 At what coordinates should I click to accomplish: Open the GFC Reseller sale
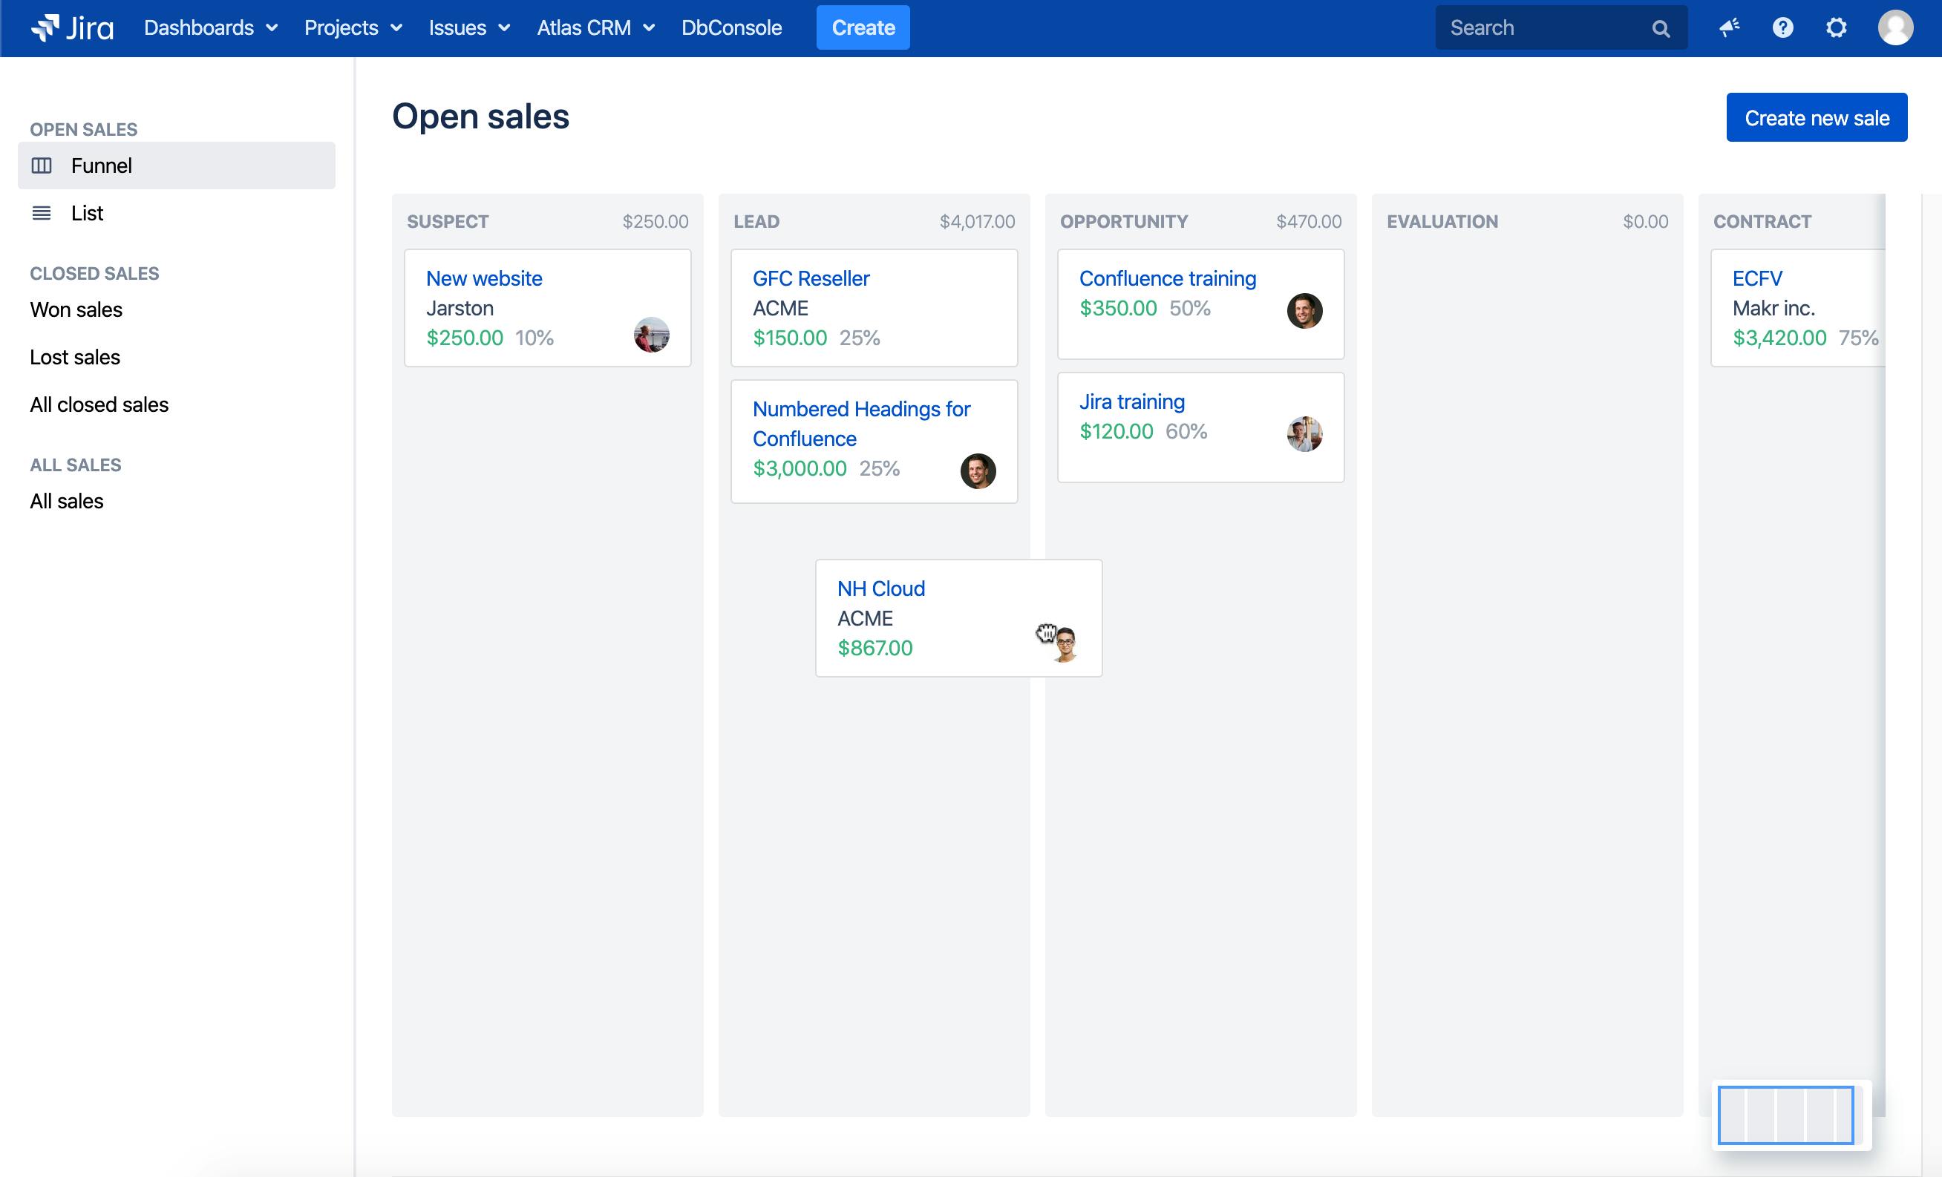coord(811,278)
